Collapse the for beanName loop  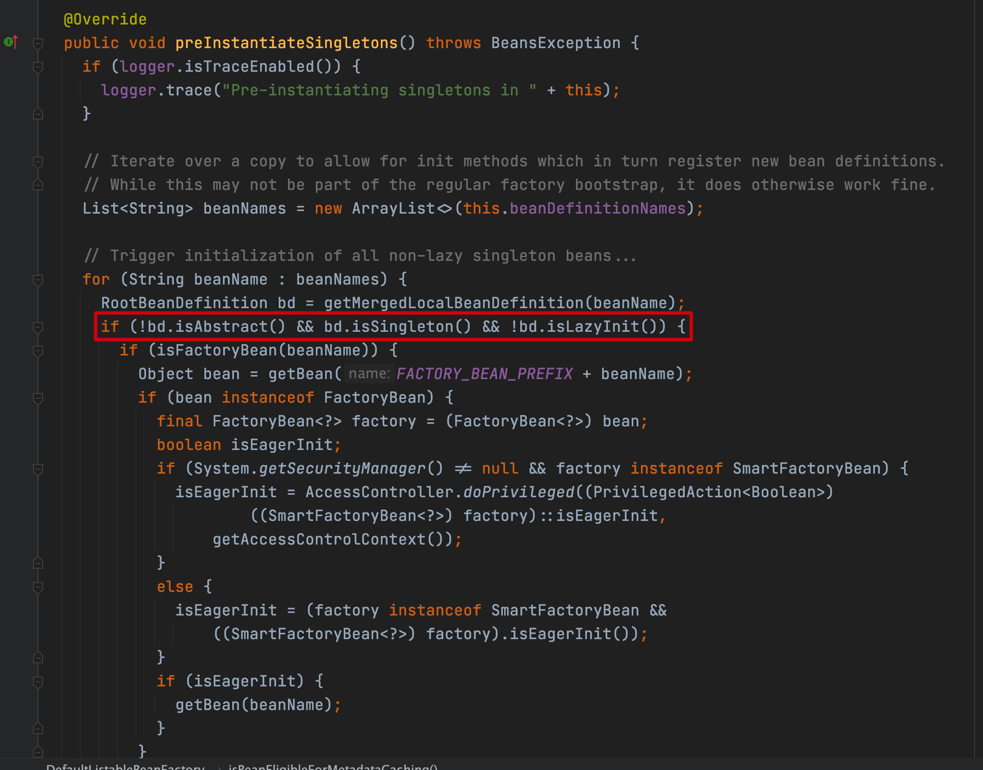[x=38, y=280]
